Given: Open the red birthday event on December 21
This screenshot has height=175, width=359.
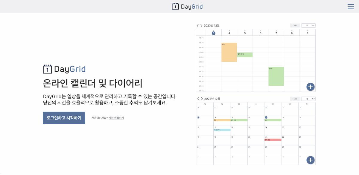Looking at the screenshot, I should [273, 139].
